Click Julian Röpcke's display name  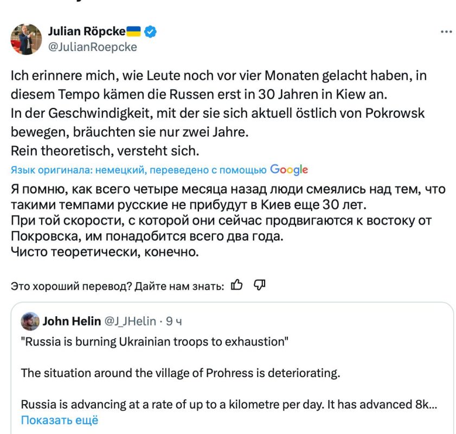[87, 31]
